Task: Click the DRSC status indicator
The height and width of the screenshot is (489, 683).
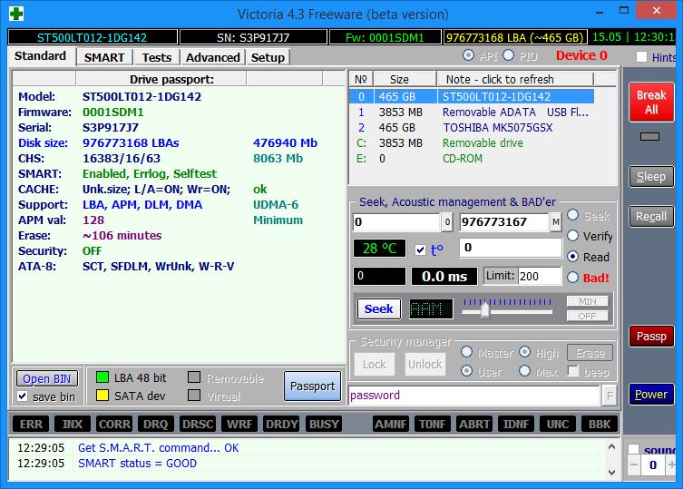Action: tap(198, 424)
